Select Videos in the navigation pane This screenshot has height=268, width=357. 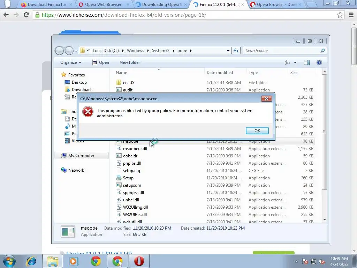(78, 141)
